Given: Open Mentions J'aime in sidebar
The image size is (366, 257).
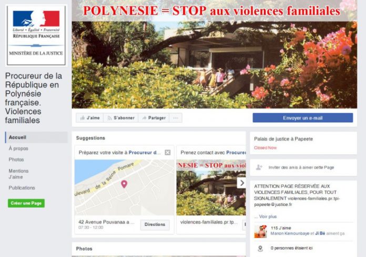Looking at the screenshot, I should (18, 174).
